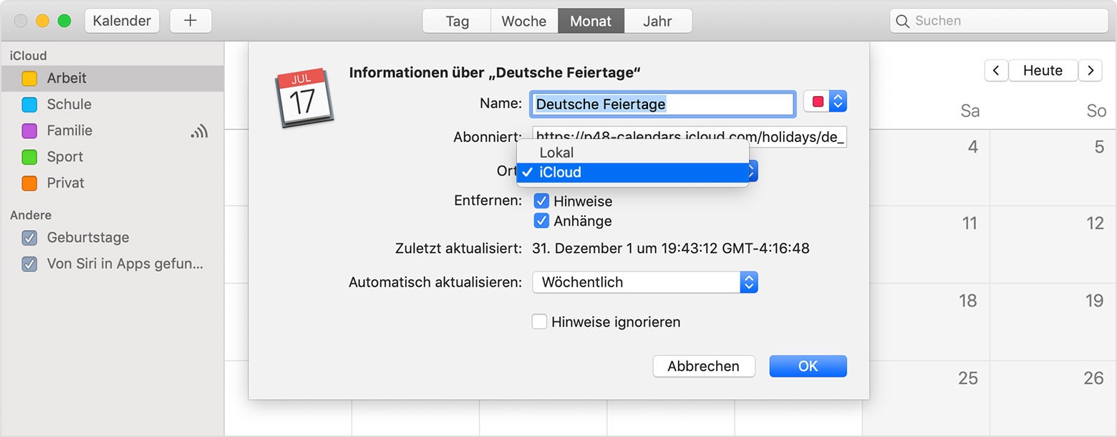Click the plus button to add event
1117x437 pixels.
coord(190,21)
